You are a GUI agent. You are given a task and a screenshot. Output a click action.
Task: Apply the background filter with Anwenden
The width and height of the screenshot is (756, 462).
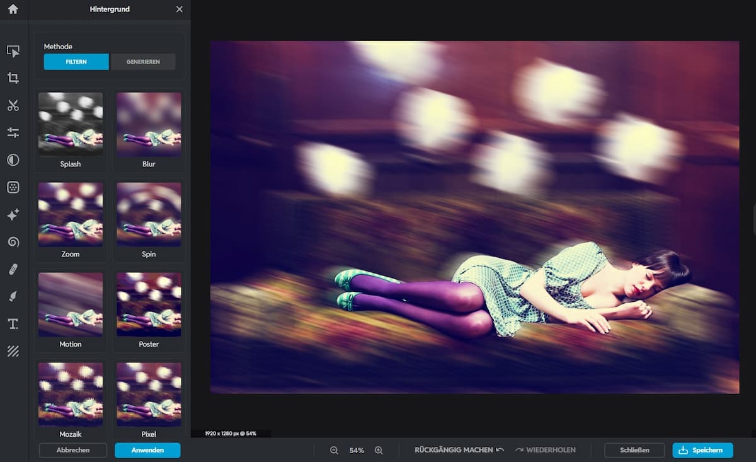click(147, 450)
